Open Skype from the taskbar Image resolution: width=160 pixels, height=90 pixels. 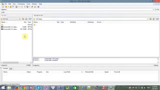pos(38,88)
